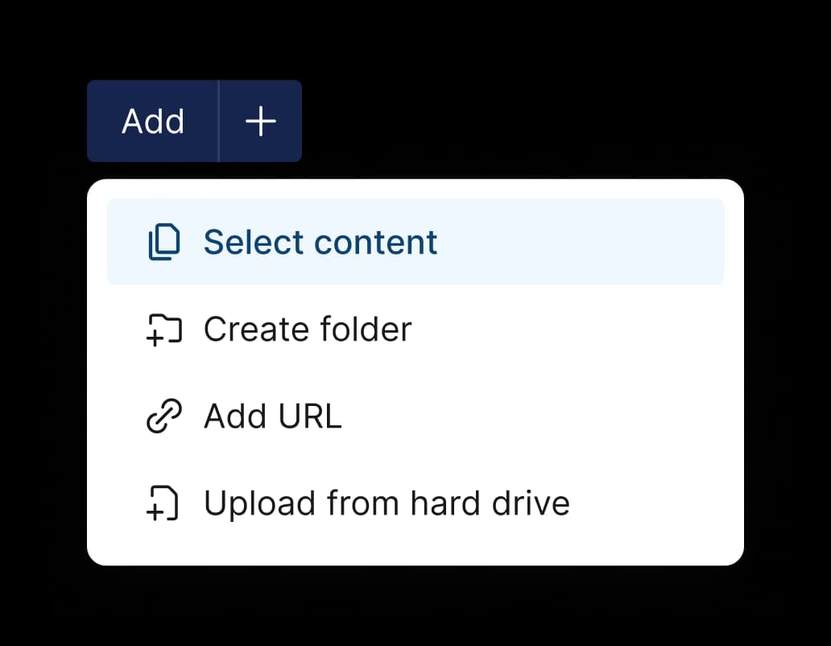Click the chain link icon for Add URL
Screen dimensions: 831x646
164,416
